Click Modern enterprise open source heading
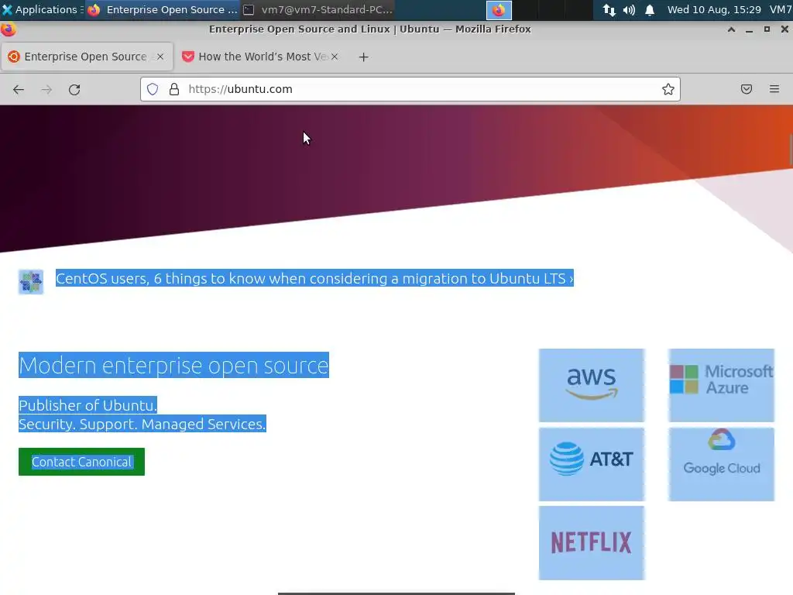Screen dimensions: 793x595 point(173,365)
